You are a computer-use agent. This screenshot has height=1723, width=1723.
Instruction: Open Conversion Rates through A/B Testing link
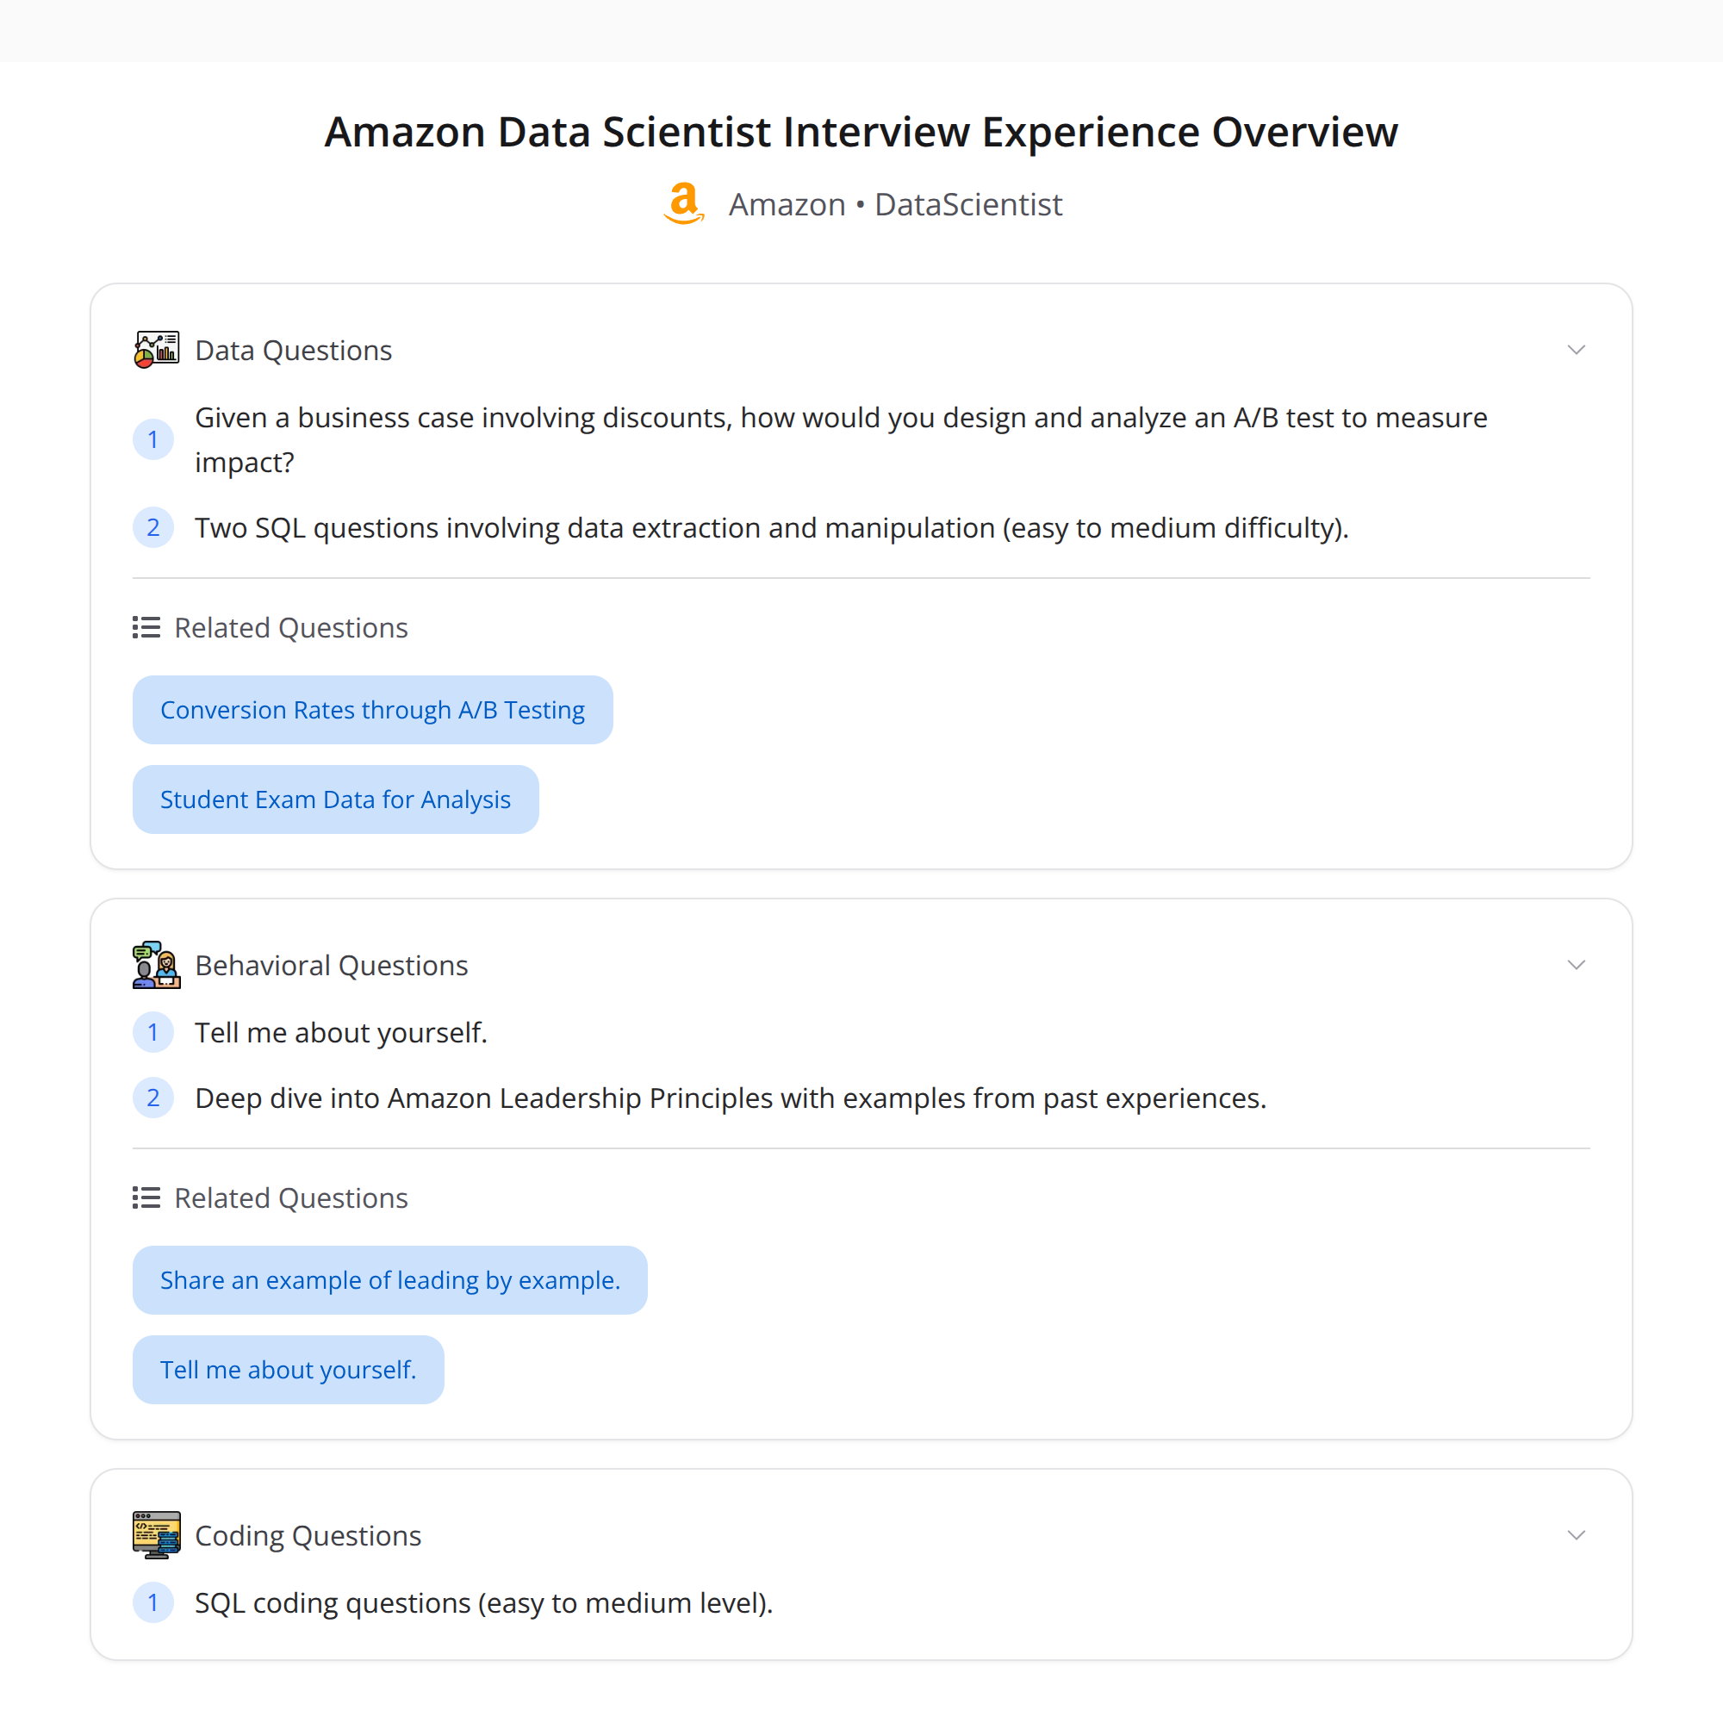tap(373, 710)
